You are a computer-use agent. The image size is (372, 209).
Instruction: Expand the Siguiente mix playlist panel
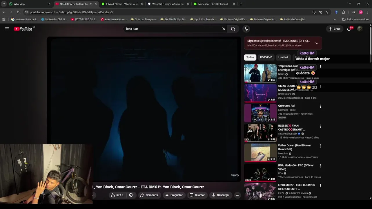click(x=317, y=43)
